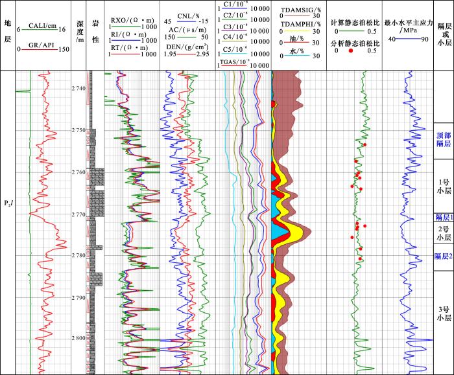454x375 pixels.
Task: Click the 2号小层 zone label
Action: [444, 234]
